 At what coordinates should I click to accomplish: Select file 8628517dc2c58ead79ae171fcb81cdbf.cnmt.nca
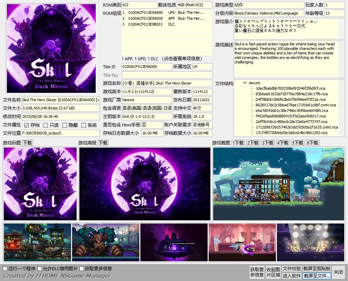point(296,105)
